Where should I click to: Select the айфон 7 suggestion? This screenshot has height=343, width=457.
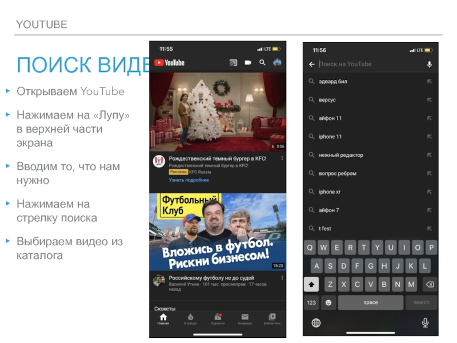[x=371, y=210]
